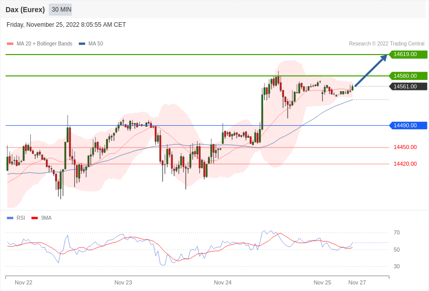The width and height of the screenshot is (429, 291).
Task: Click the red 14420.00 support label
Action: tap(405, 164)
